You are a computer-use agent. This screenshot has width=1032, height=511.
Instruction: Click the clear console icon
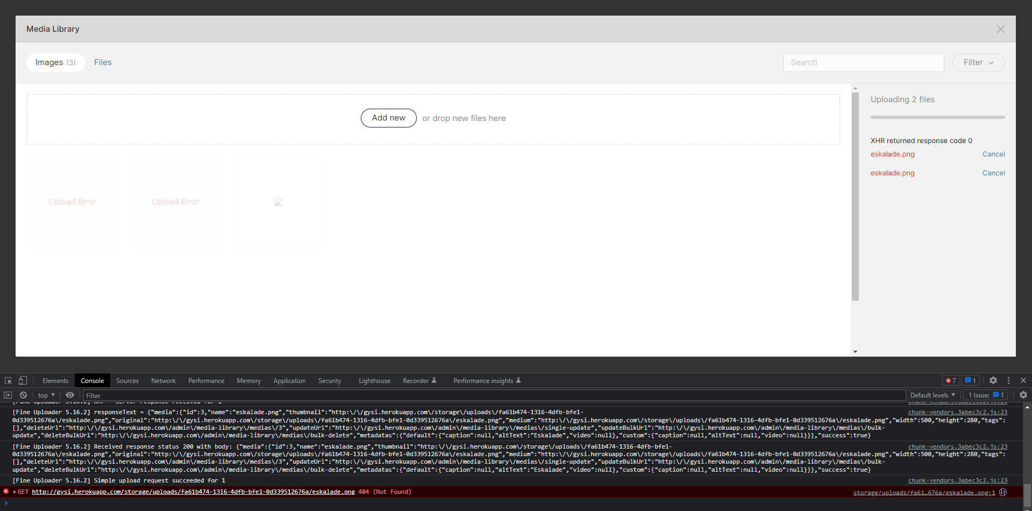[x=24, y=395]
